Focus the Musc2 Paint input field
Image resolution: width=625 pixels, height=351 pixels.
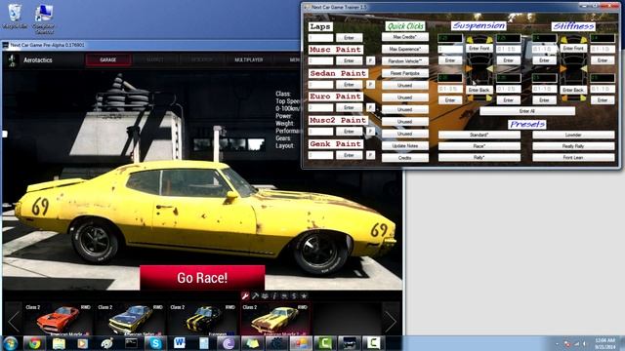coord(320,132)
